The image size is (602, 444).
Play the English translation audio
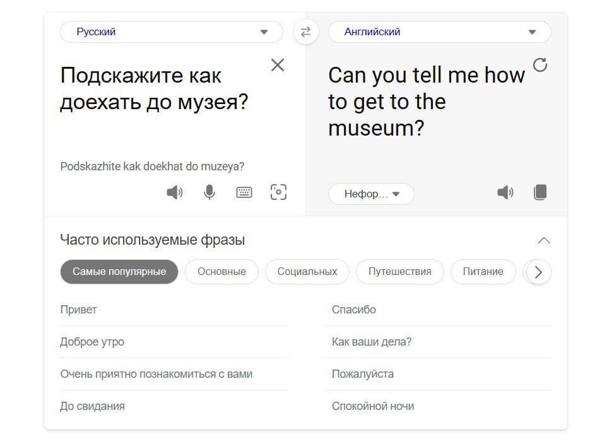(505, 193)
